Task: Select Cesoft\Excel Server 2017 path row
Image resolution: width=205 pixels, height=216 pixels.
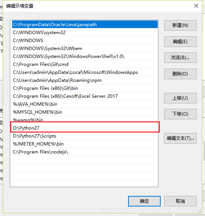Action: [x=84, y=96]
